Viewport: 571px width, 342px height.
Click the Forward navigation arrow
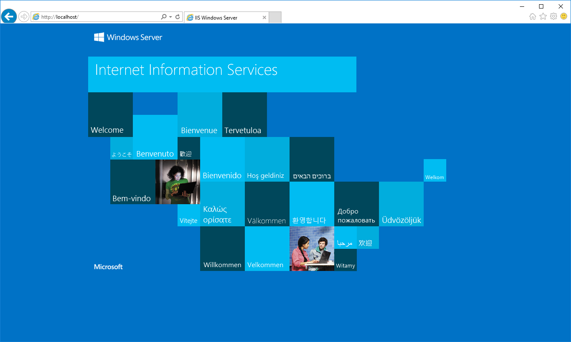click(24, 17)
